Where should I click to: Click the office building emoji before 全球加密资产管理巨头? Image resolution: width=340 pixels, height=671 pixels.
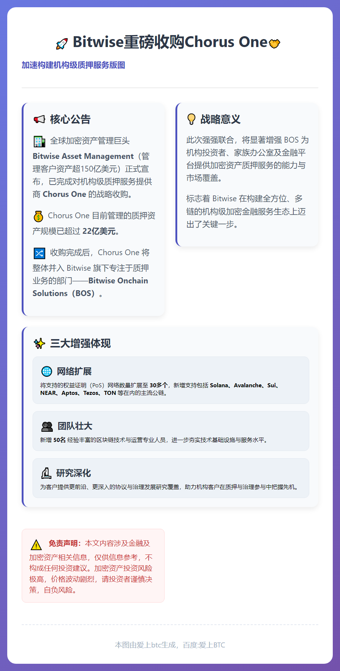[39, 141]
